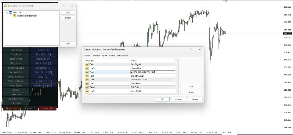293x135 pixels.
Task: Select the 'Exit Point' value cell in inputs
Action: tap(153, 87)
